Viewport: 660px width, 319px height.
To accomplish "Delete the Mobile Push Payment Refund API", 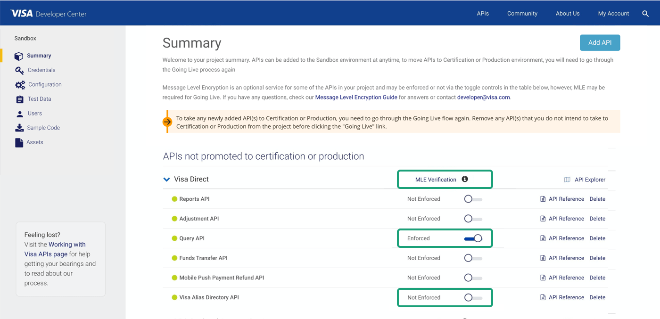I will point(597,278).
